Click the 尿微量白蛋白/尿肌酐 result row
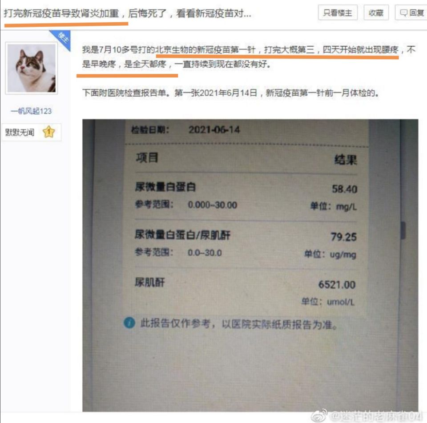The width and height of the screenshot is (427, 423). (246, 244)
